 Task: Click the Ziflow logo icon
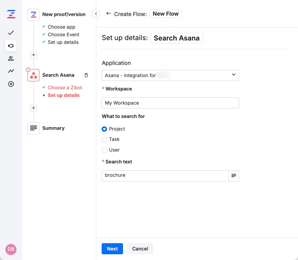tap(11, 15)
